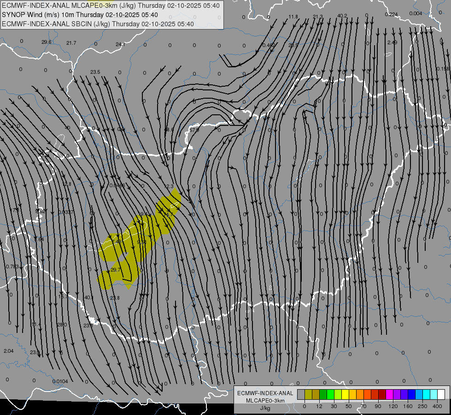Click the map value 11.8

pyautogui.click(x=293, y=17)
